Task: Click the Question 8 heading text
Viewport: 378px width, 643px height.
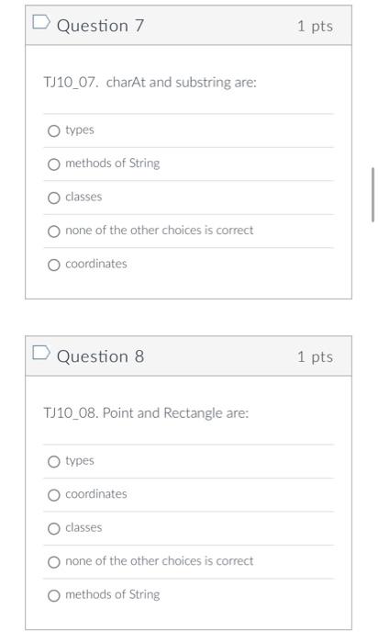Action: 100,356
